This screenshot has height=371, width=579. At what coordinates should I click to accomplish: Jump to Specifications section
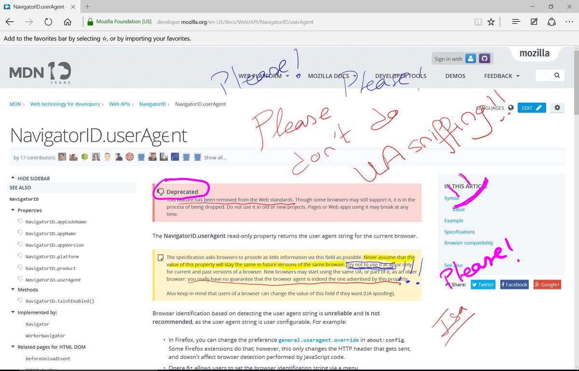[459, 232]
